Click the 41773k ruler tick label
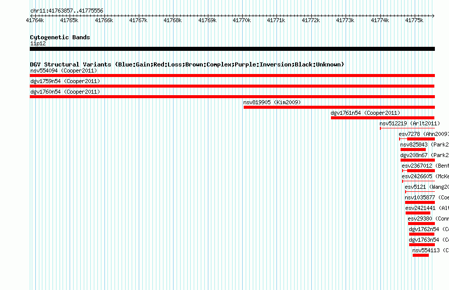This screenshot has height=290, width=449. pos(346,20)
